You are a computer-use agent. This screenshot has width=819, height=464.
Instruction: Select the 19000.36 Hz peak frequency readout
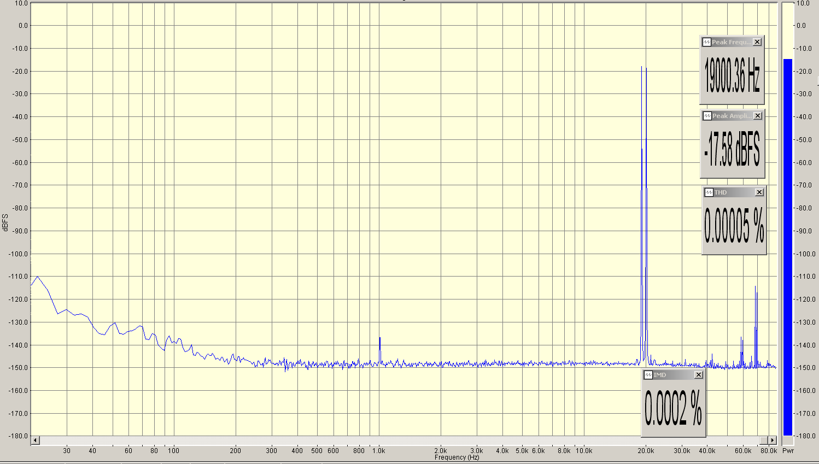pos(732,75)
